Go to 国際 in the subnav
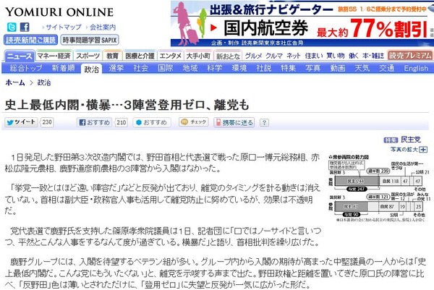 coord(166,68)
